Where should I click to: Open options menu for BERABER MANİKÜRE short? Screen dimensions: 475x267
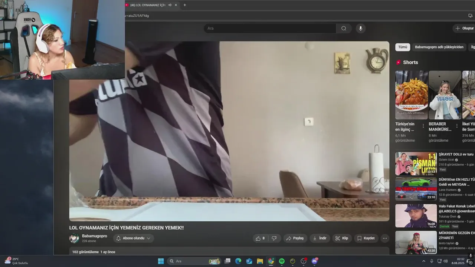coord(457,126)
